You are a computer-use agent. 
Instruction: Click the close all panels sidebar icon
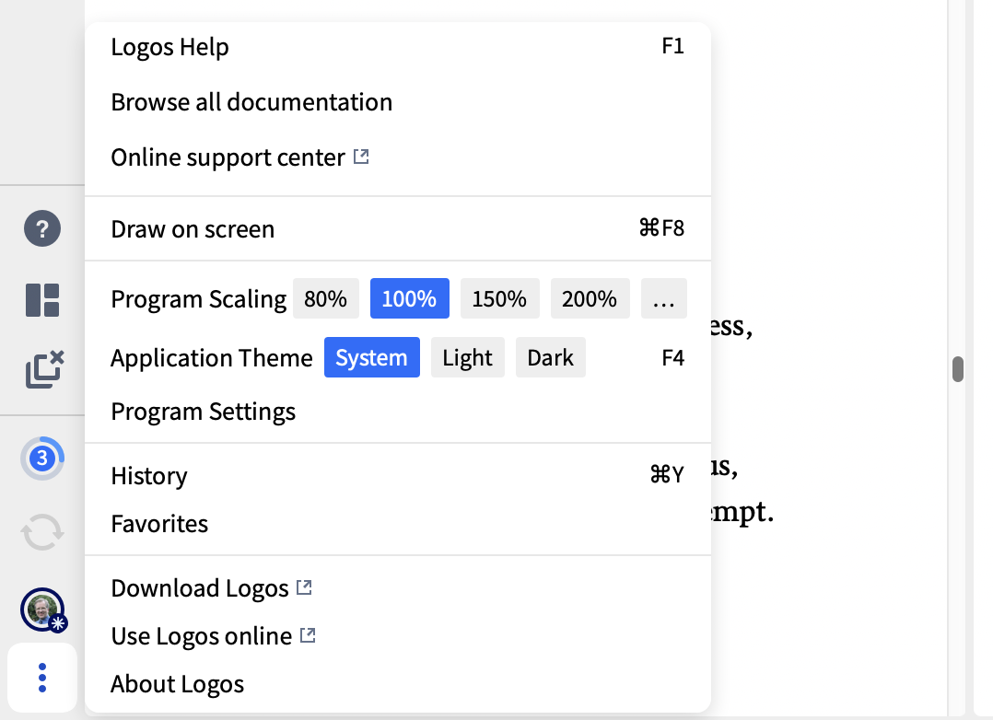[43, 368]
